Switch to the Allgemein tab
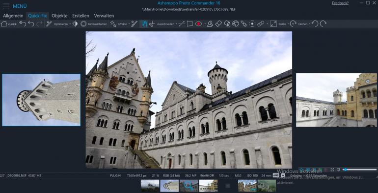The height and width of the screenshot is (193, 378). coord(13,16)
